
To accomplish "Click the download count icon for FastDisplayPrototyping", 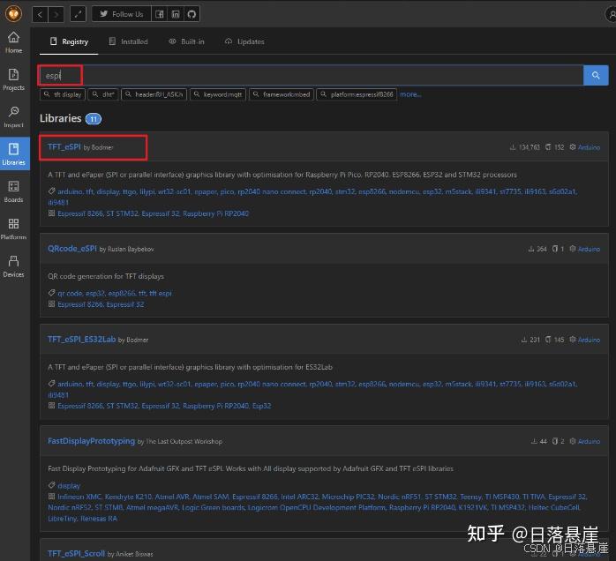I will point(534,442).
